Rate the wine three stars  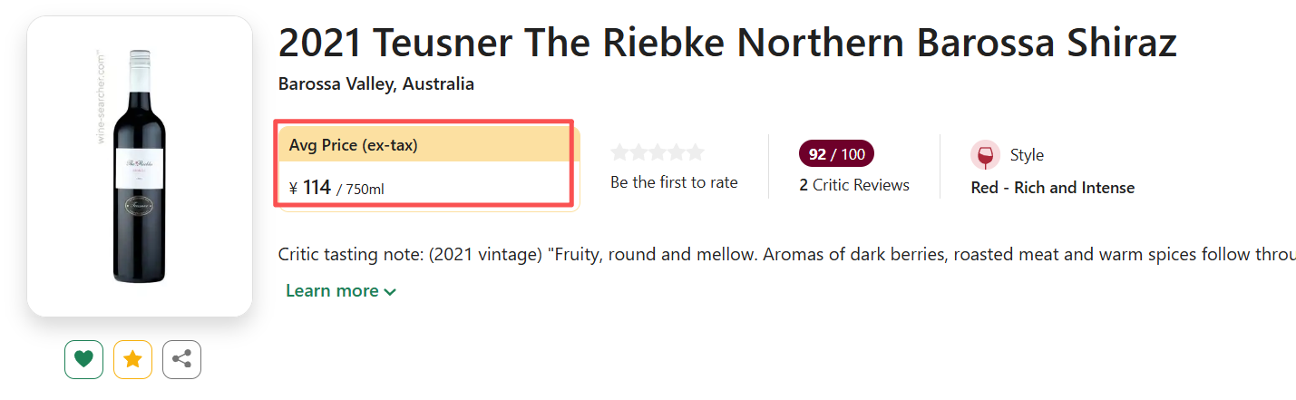(658, 152)
